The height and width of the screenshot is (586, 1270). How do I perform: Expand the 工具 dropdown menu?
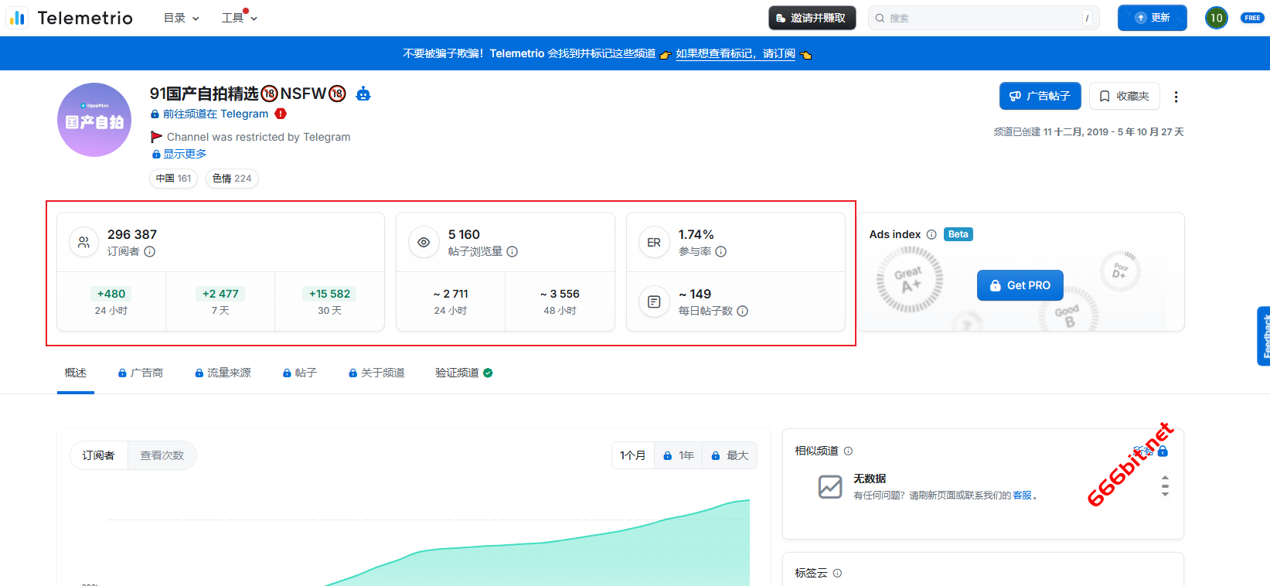point(239,18)
